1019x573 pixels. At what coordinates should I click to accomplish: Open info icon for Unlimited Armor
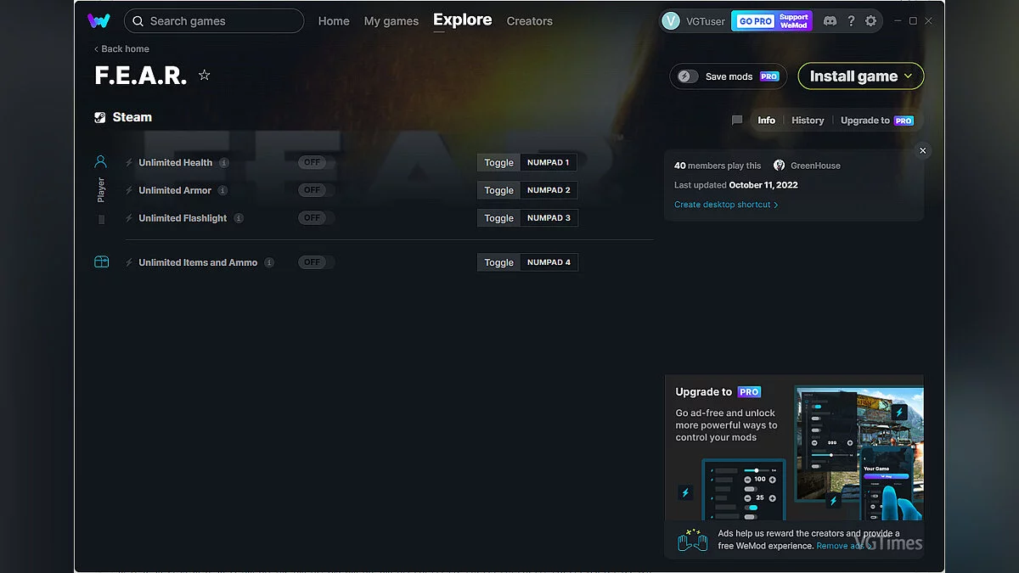(x=222, y=190)
